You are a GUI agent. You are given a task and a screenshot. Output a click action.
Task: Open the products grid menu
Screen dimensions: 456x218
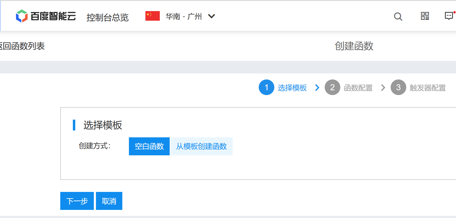[425, 16]
